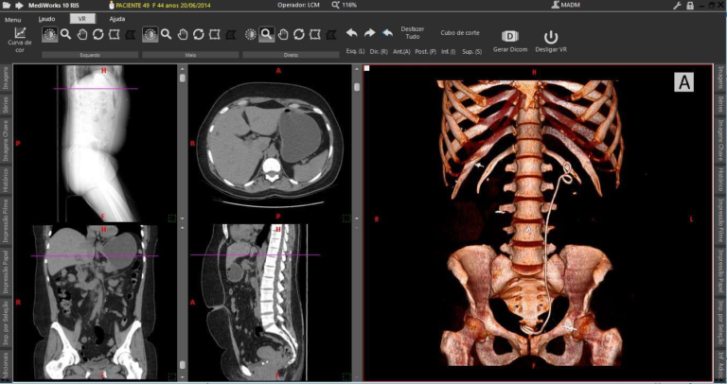Select window/level contrast tool in Direito group
The image size is (727, 384).
(250, 34)
